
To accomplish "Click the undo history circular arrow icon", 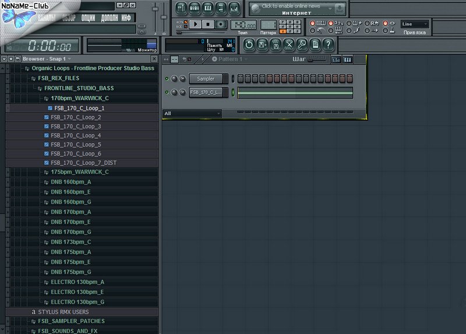I will pyautogui.click(x=249, y=44).
